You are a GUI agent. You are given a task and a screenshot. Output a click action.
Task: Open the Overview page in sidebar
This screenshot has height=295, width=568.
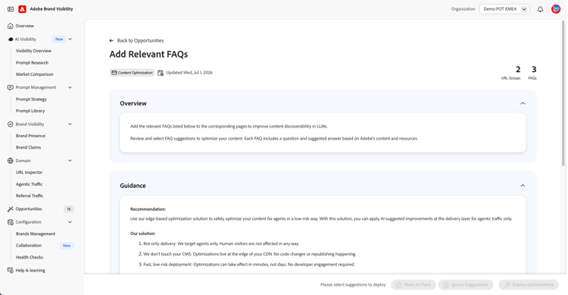click(25, 26)
